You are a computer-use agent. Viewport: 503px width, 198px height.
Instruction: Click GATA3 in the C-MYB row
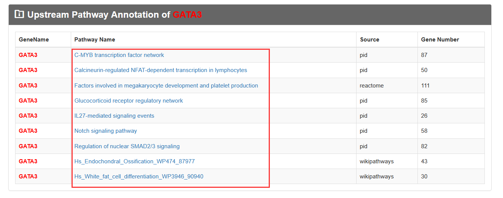[28, 55]
